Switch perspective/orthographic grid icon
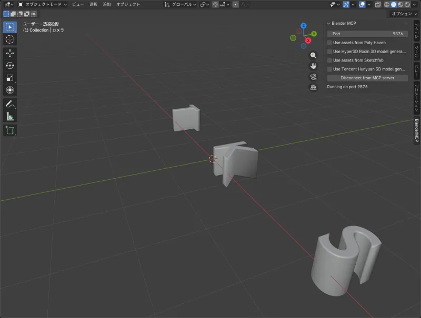This screenshot has width=421, height=318. click(x=313, y=87)
